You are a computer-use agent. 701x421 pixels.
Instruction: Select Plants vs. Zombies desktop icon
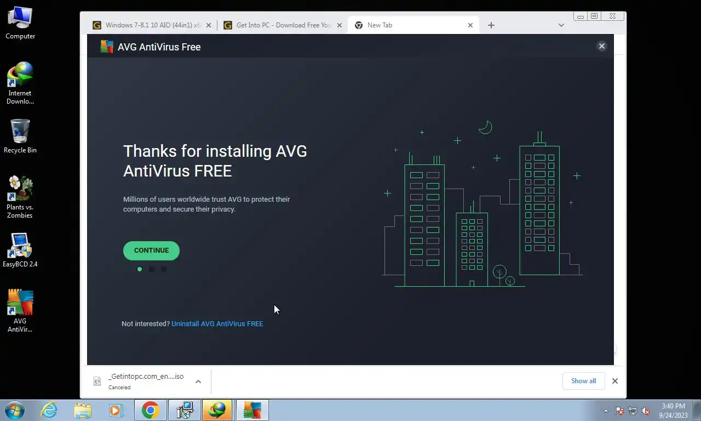pyautogui.click(x=20, y=197)
